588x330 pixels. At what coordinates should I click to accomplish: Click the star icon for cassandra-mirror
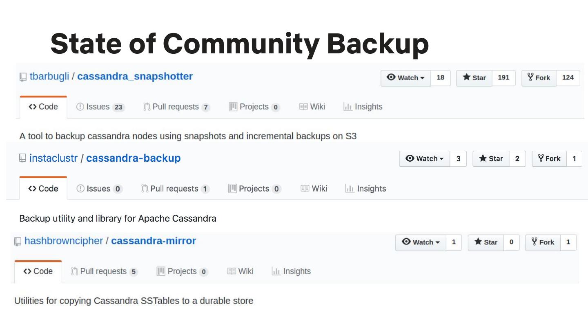pos(478,242)
